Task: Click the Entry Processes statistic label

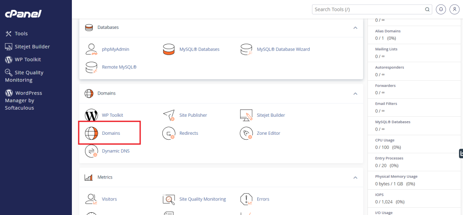Action: click(x=389, y=159)
